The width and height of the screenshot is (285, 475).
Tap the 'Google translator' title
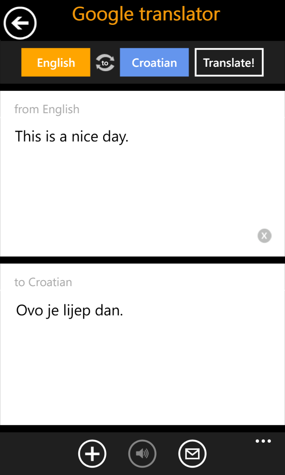pyautogui.click(x=146, y=14)
